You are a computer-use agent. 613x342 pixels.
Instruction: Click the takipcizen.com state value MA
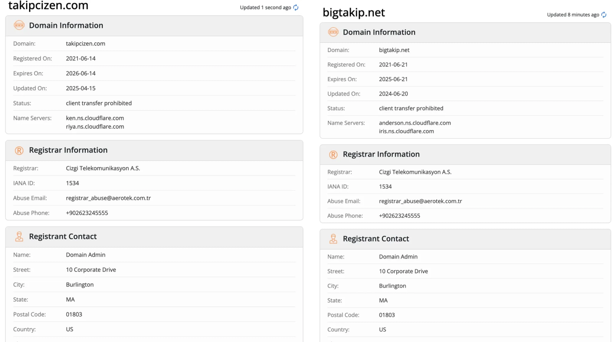[x=70, y=300]
